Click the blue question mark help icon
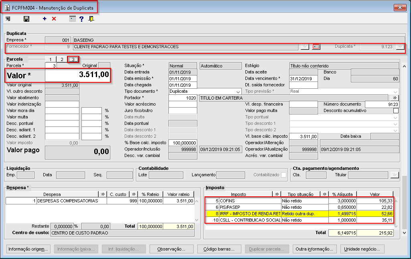The width and height of the screenshot is (411, 259). click(x=81, y=19)
